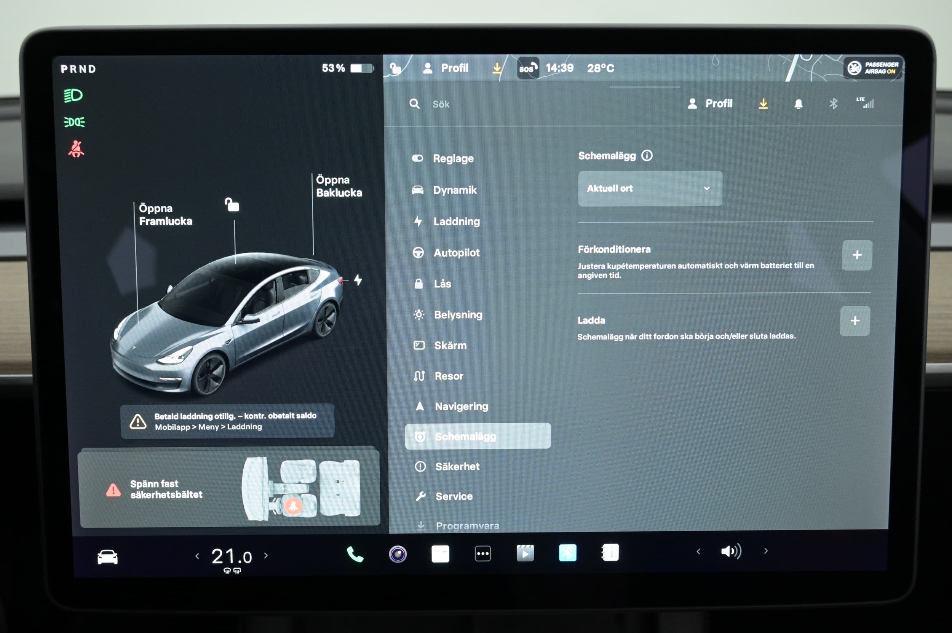
Task: Tap the bell notifications icon
Action: (x=798, y=104)
